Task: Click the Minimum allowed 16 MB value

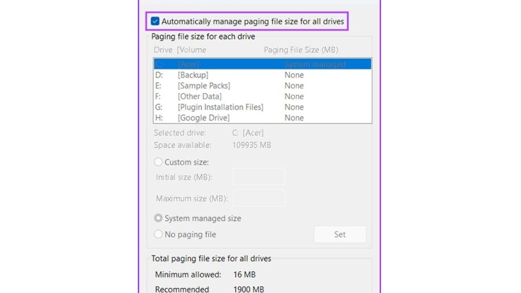Action: [244, 274]
